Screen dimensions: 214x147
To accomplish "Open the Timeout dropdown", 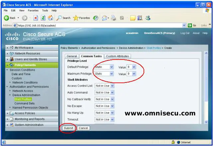I will tap(104, 119).
